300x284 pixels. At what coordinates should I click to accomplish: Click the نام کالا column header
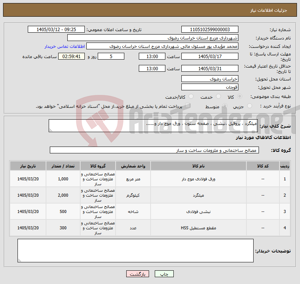pyautogui.click(x=198, y=166)
